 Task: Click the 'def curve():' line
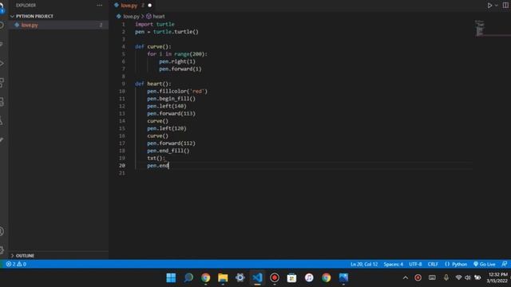pyautogui.click(x=153, y=46)
